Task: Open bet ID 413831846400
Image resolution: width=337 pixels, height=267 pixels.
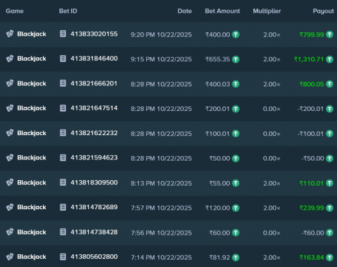Action: click(94, 59)
